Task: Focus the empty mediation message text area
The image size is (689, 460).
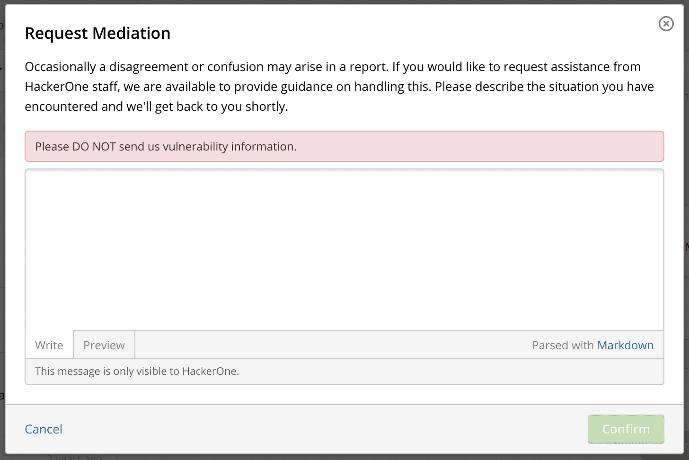Action: (x=344, y=250)
